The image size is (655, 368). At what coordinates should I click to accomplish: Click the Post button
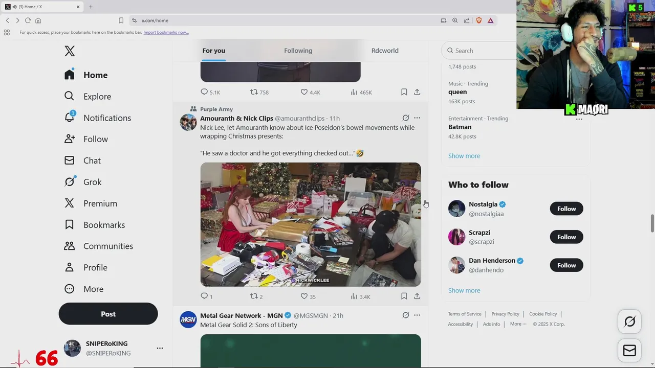[108, 314]
